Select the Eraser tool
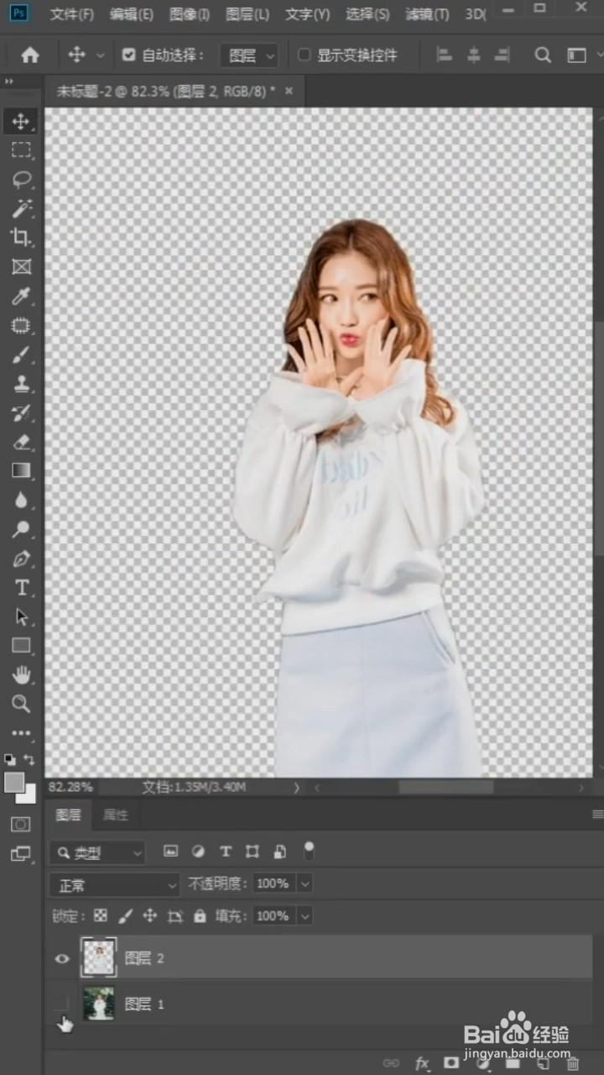604x1075 pixels. tap(21, 441)
